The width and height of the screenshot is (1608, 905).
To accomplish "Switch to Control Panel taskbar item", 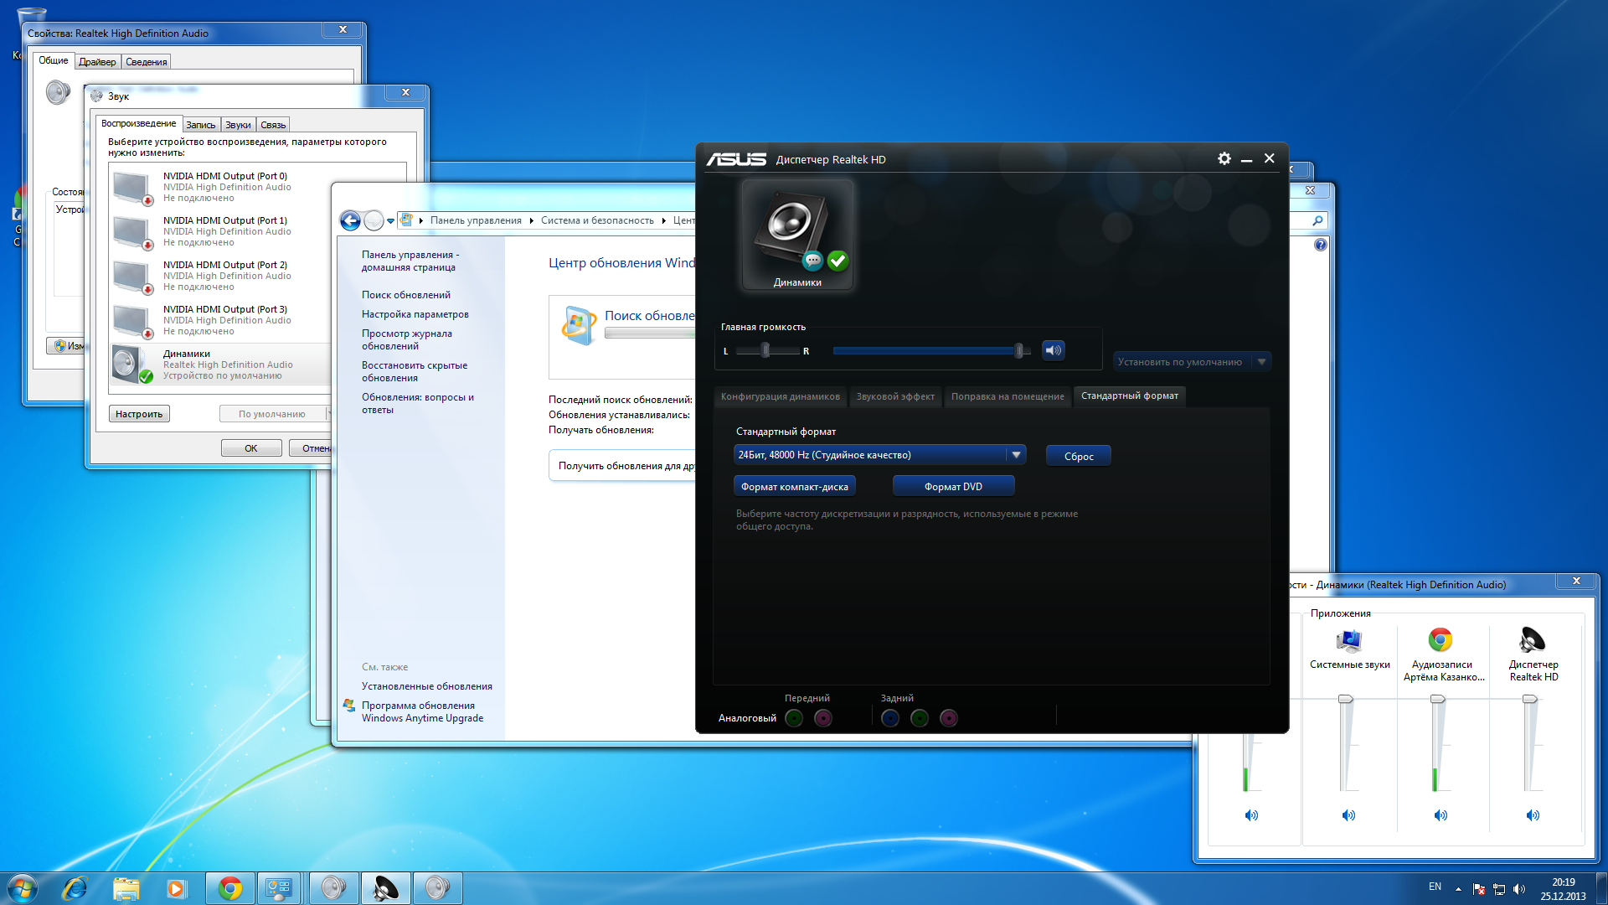I will [x=279, y=888].
